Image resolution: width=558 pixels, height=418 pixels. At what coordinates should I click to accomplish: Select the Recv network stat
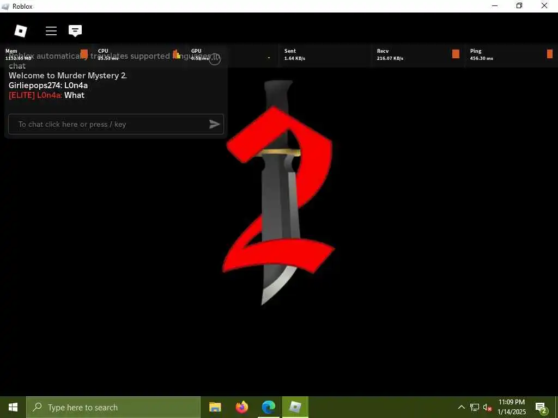click(x=418, y=54)
